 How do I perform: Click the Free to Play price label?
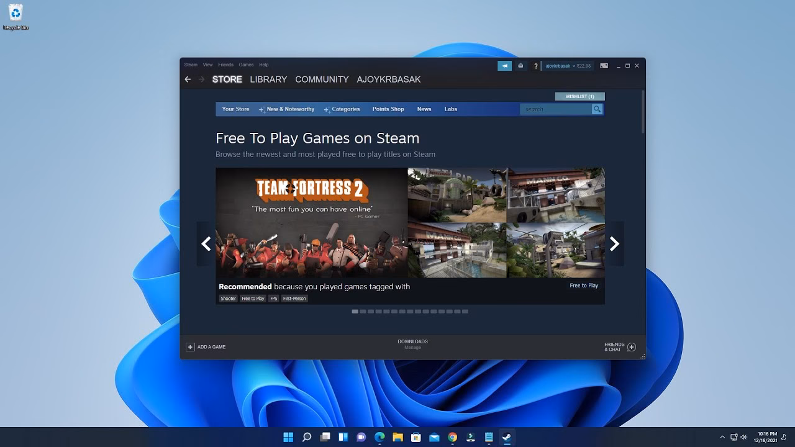pyautogui.click(x=584, y=286)
